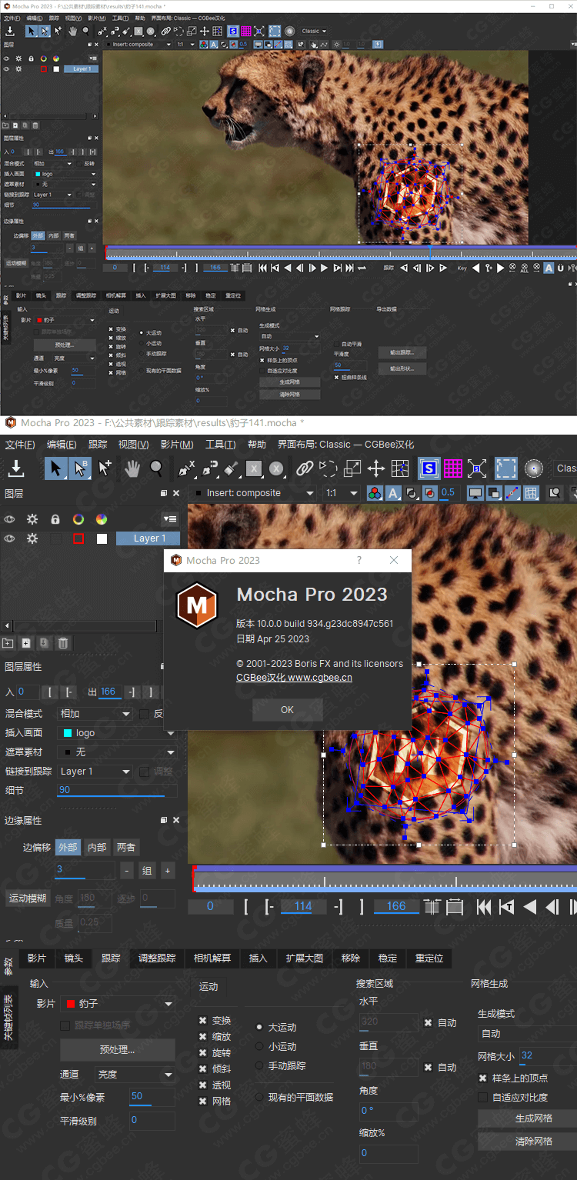Uncheck 变换 motion checkbox in enlarged lower panel
This screenshot has height=1180, width=577.
203,1021
